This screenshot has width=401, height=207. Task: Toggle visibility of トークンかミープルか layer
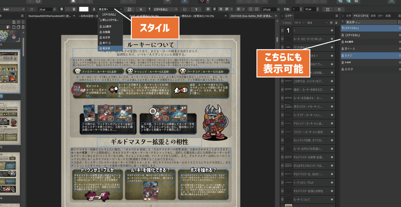coord(332,182)
